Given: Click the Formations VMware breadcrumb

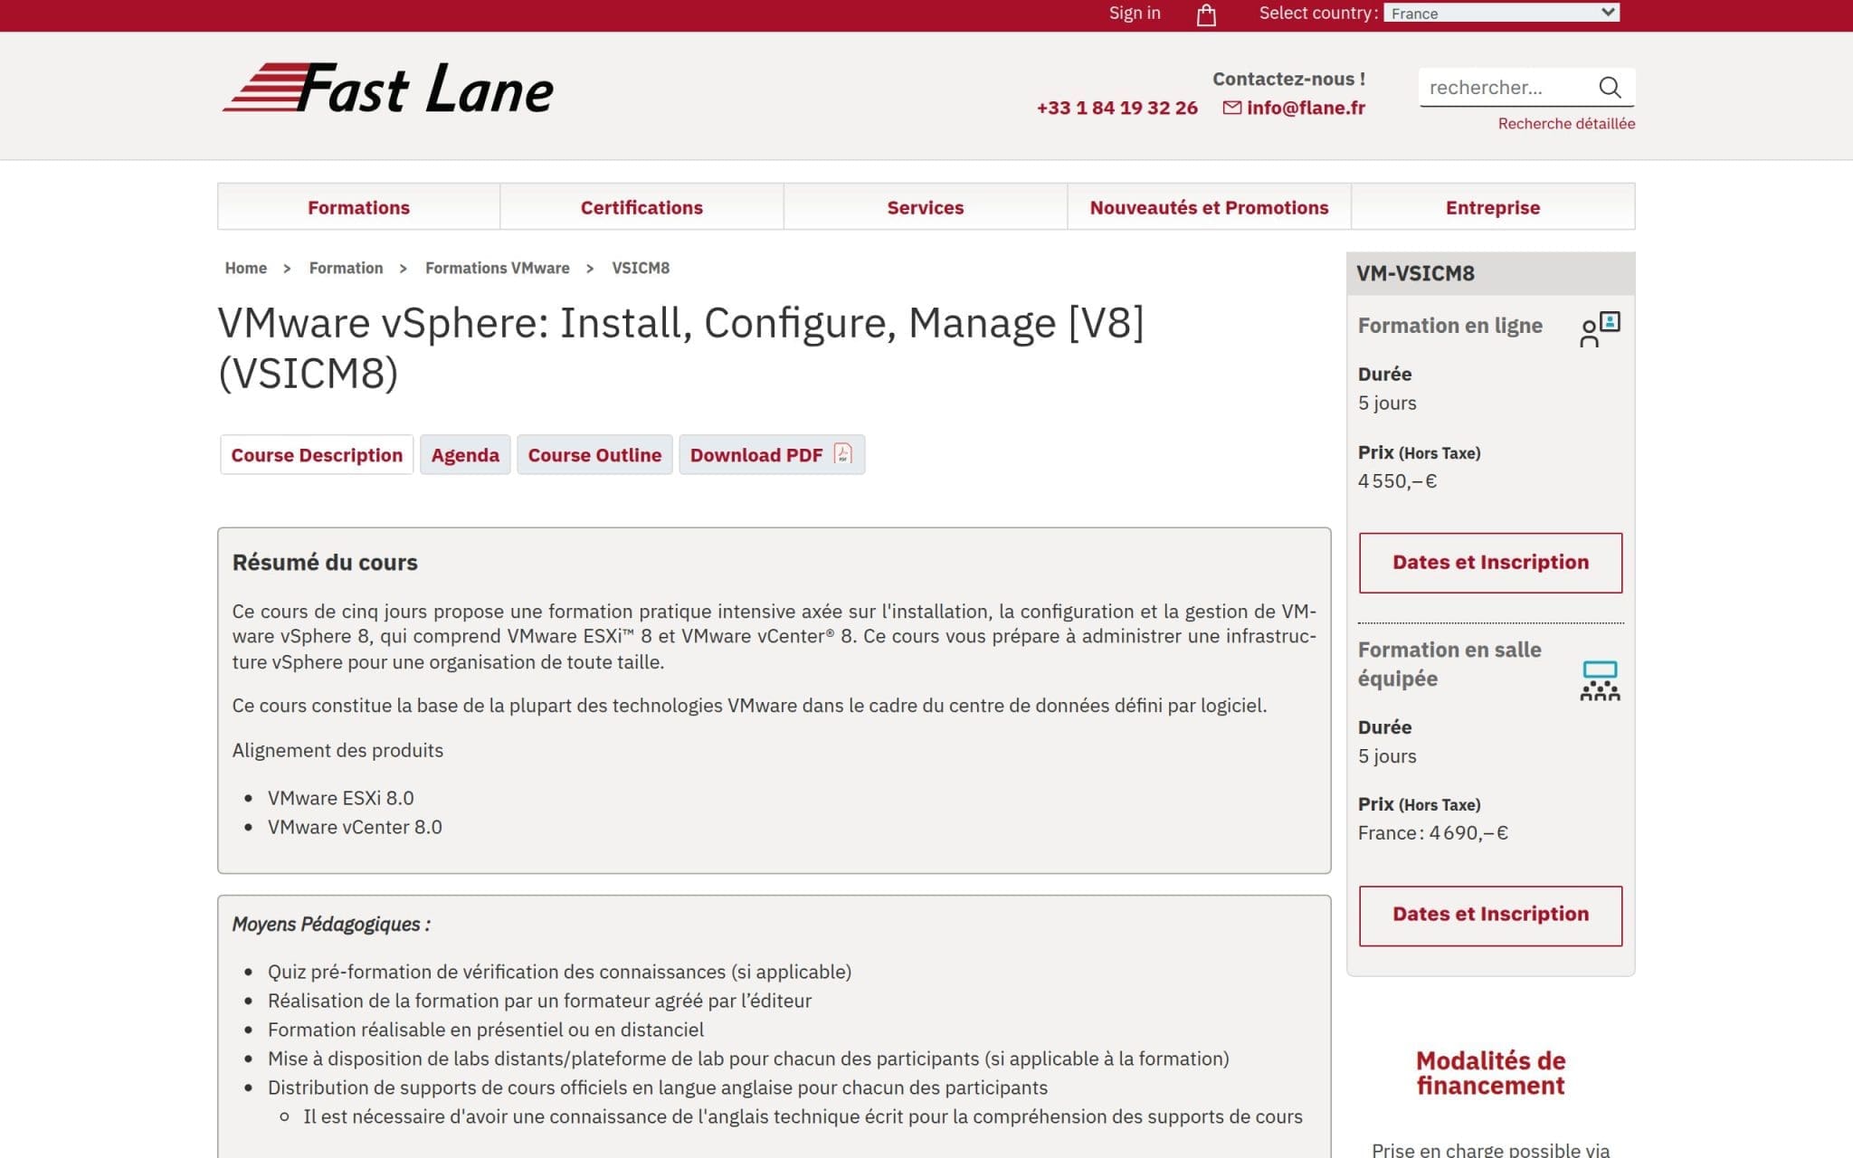Looking at the screenshot, I should [x=497, y=268].
